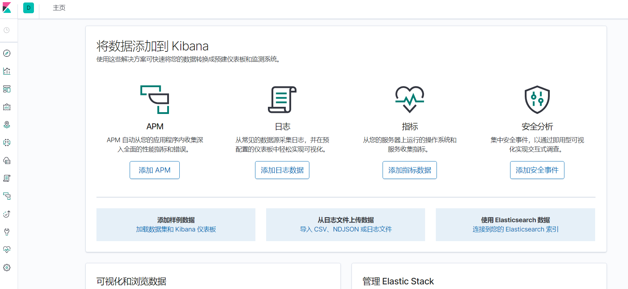Open Stack Monitoring heartbeat icon in sidebar
The height and width of the screenshot is (289, 628).
(x=7, y=250)
